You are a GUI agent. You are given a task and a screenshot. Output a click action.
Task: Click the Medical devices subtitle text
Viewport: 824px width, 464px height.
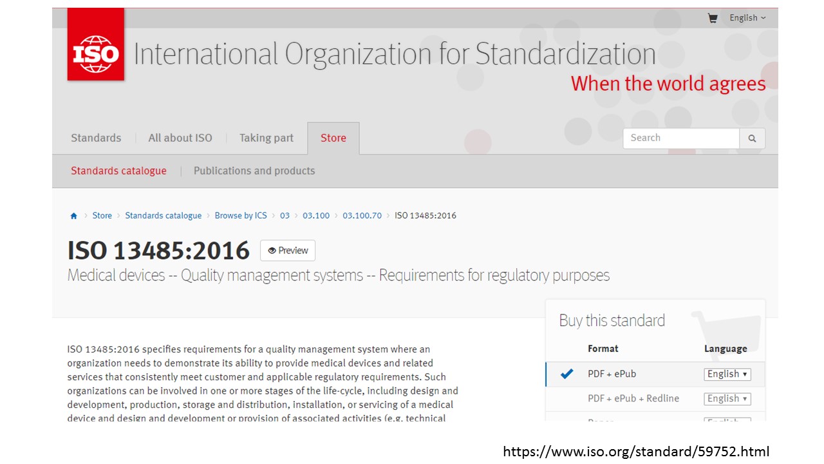tap(339, 276)
